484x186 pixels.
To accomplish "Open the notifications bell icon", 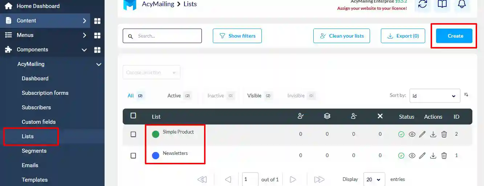I will point(461,4).
